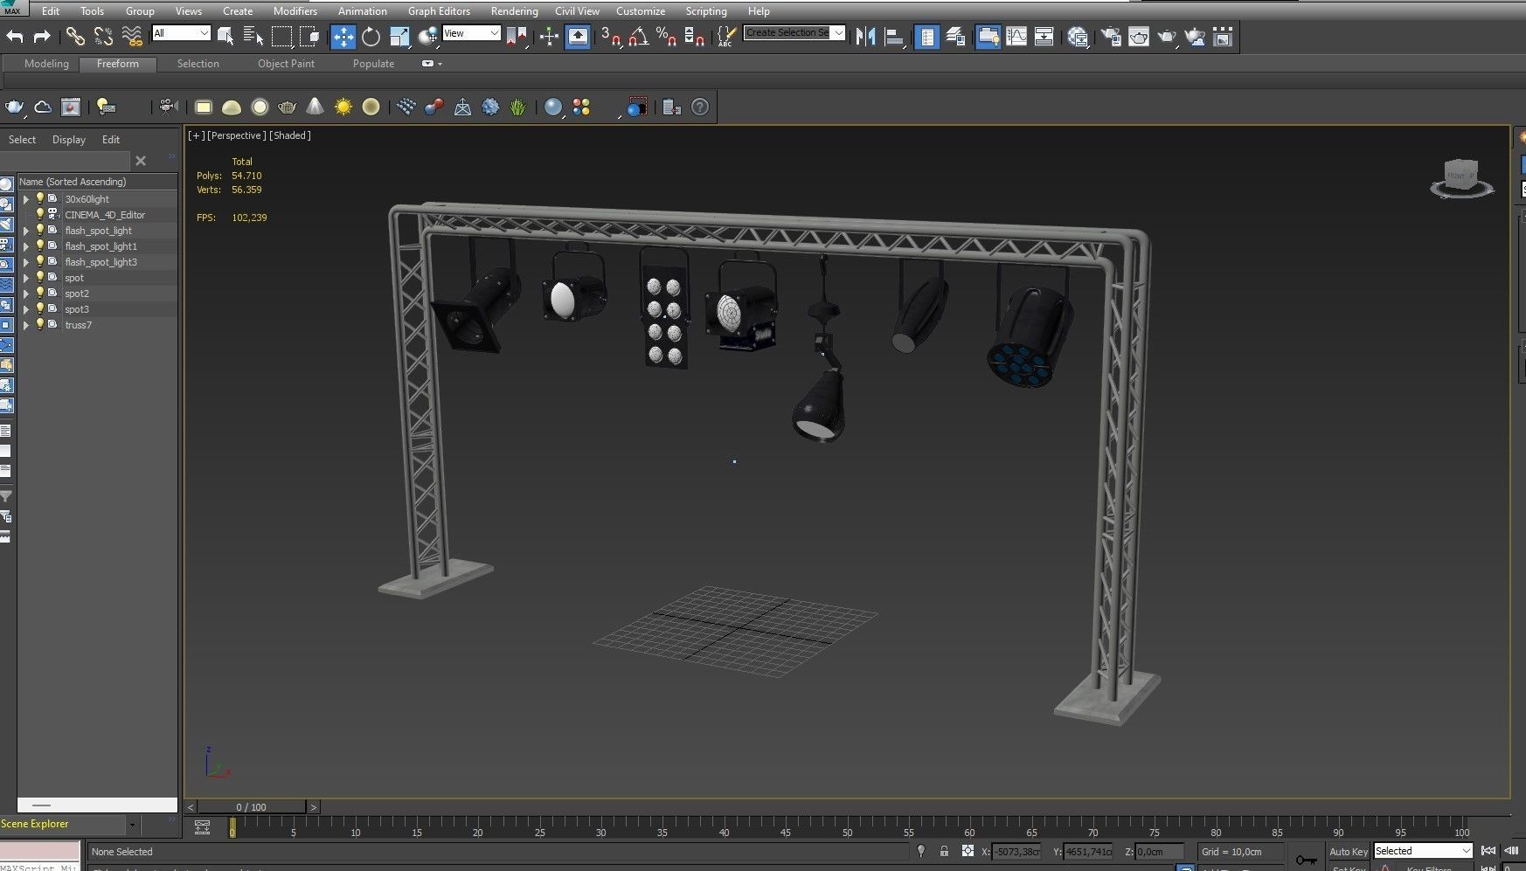Click the sun light icon in lower toolbar
This screenshot has width=1526, height=871.
[343, 107]
